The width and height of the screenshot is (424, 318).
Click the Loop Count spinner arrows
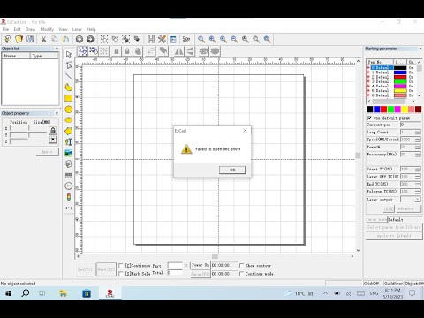point(418,132)
